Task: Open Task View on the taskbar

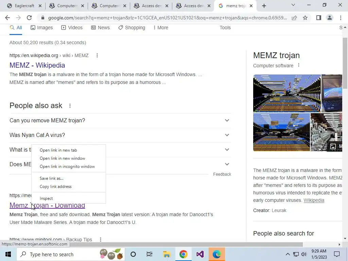Action: click(150, 254)
